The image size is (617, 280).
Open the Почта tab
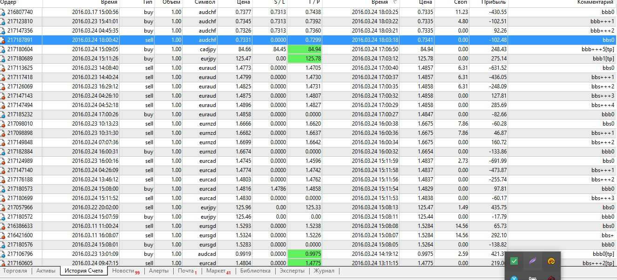[x=186, y=271]
